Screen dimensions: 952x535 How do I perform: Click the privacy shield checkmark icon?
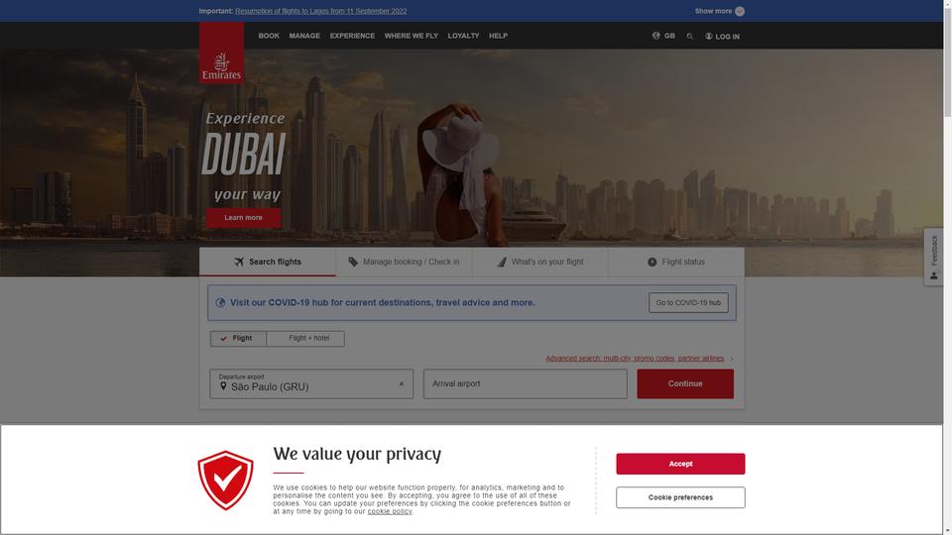click(225, 480)
